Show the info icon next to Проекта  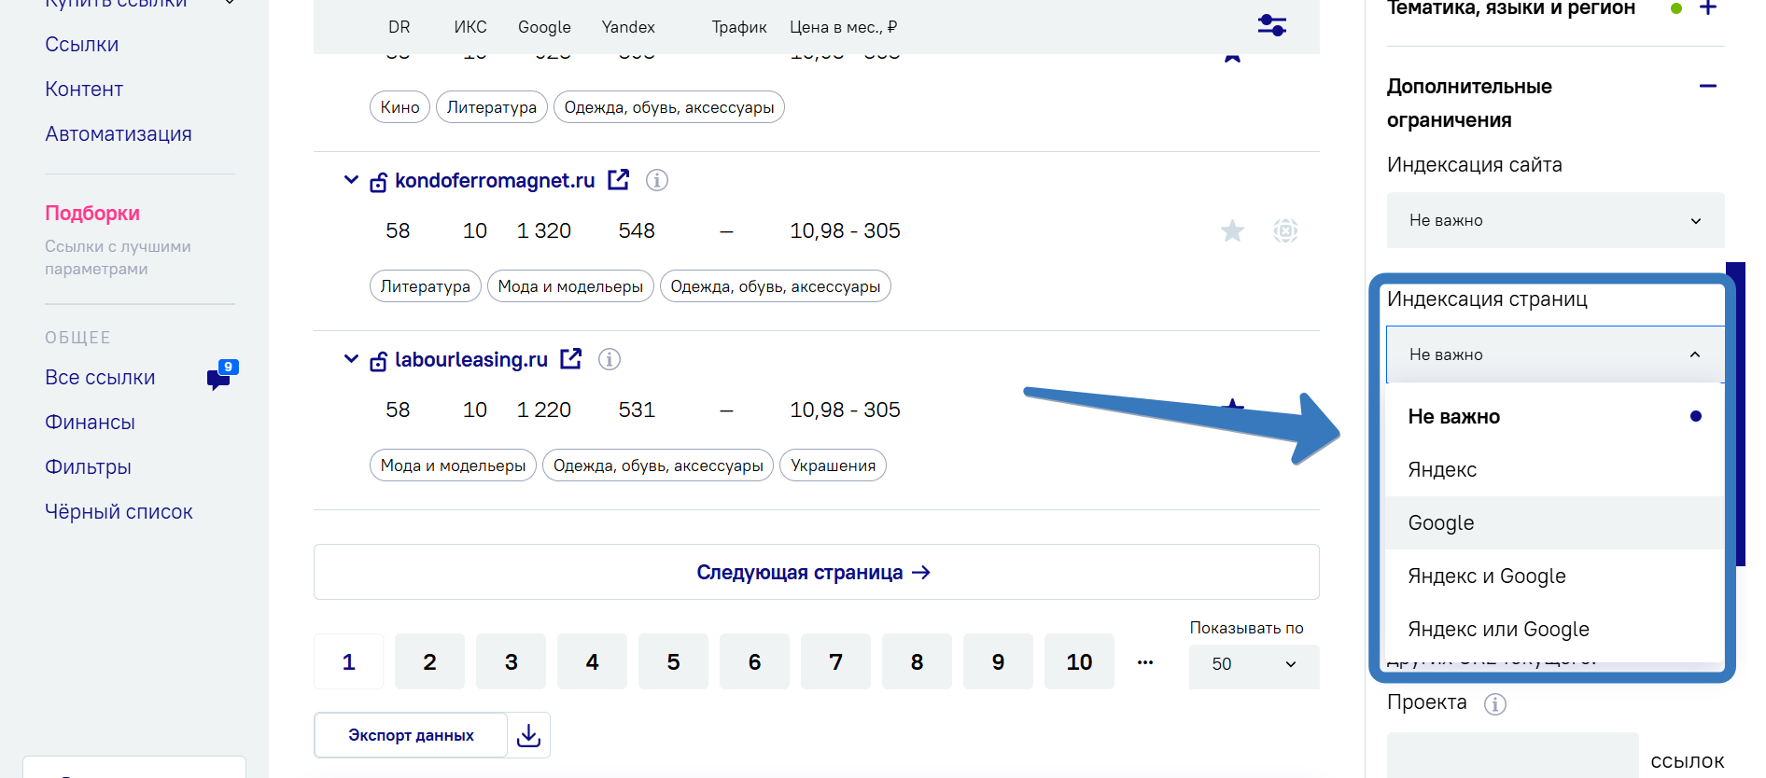tap(1495, 704)
